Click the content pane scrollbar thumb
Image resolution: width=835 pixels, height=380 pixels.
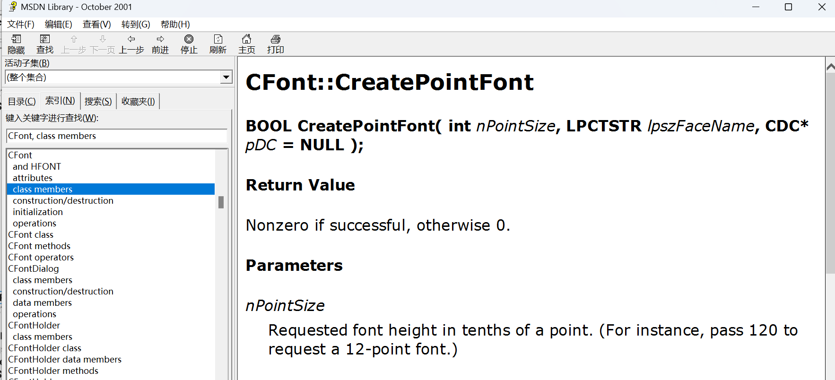click(x=830, y=173)
